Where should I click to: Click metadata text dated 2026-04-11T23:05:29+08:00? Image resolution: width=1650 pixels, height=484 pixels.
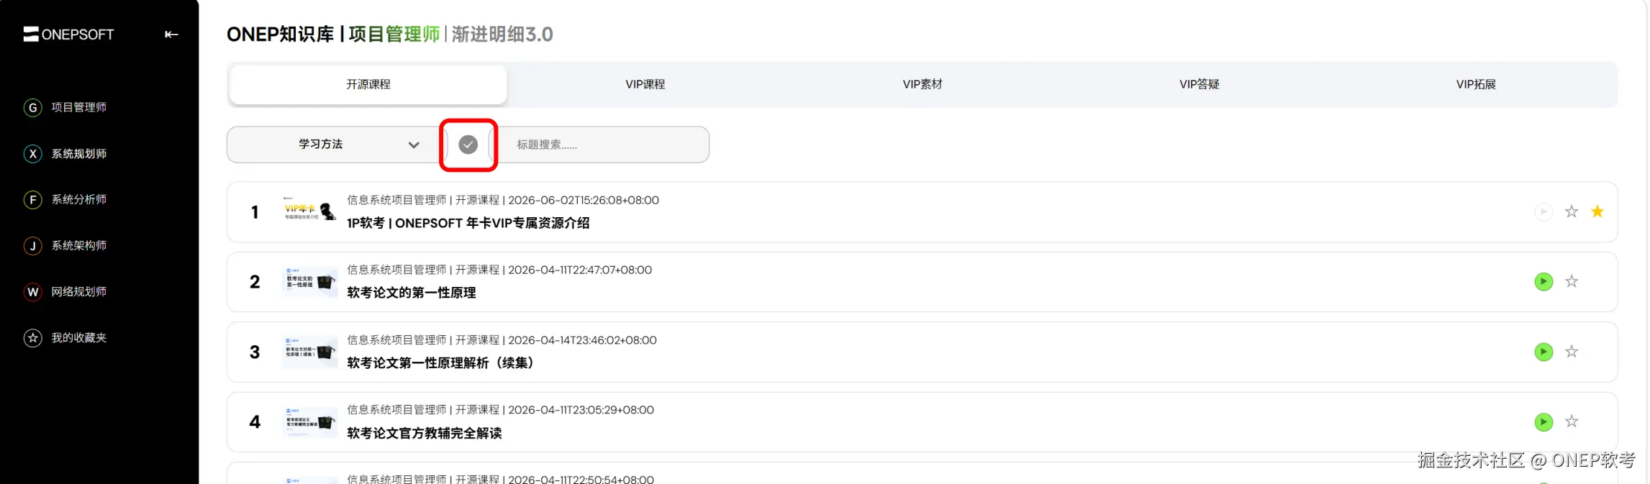tap(500, 410)
